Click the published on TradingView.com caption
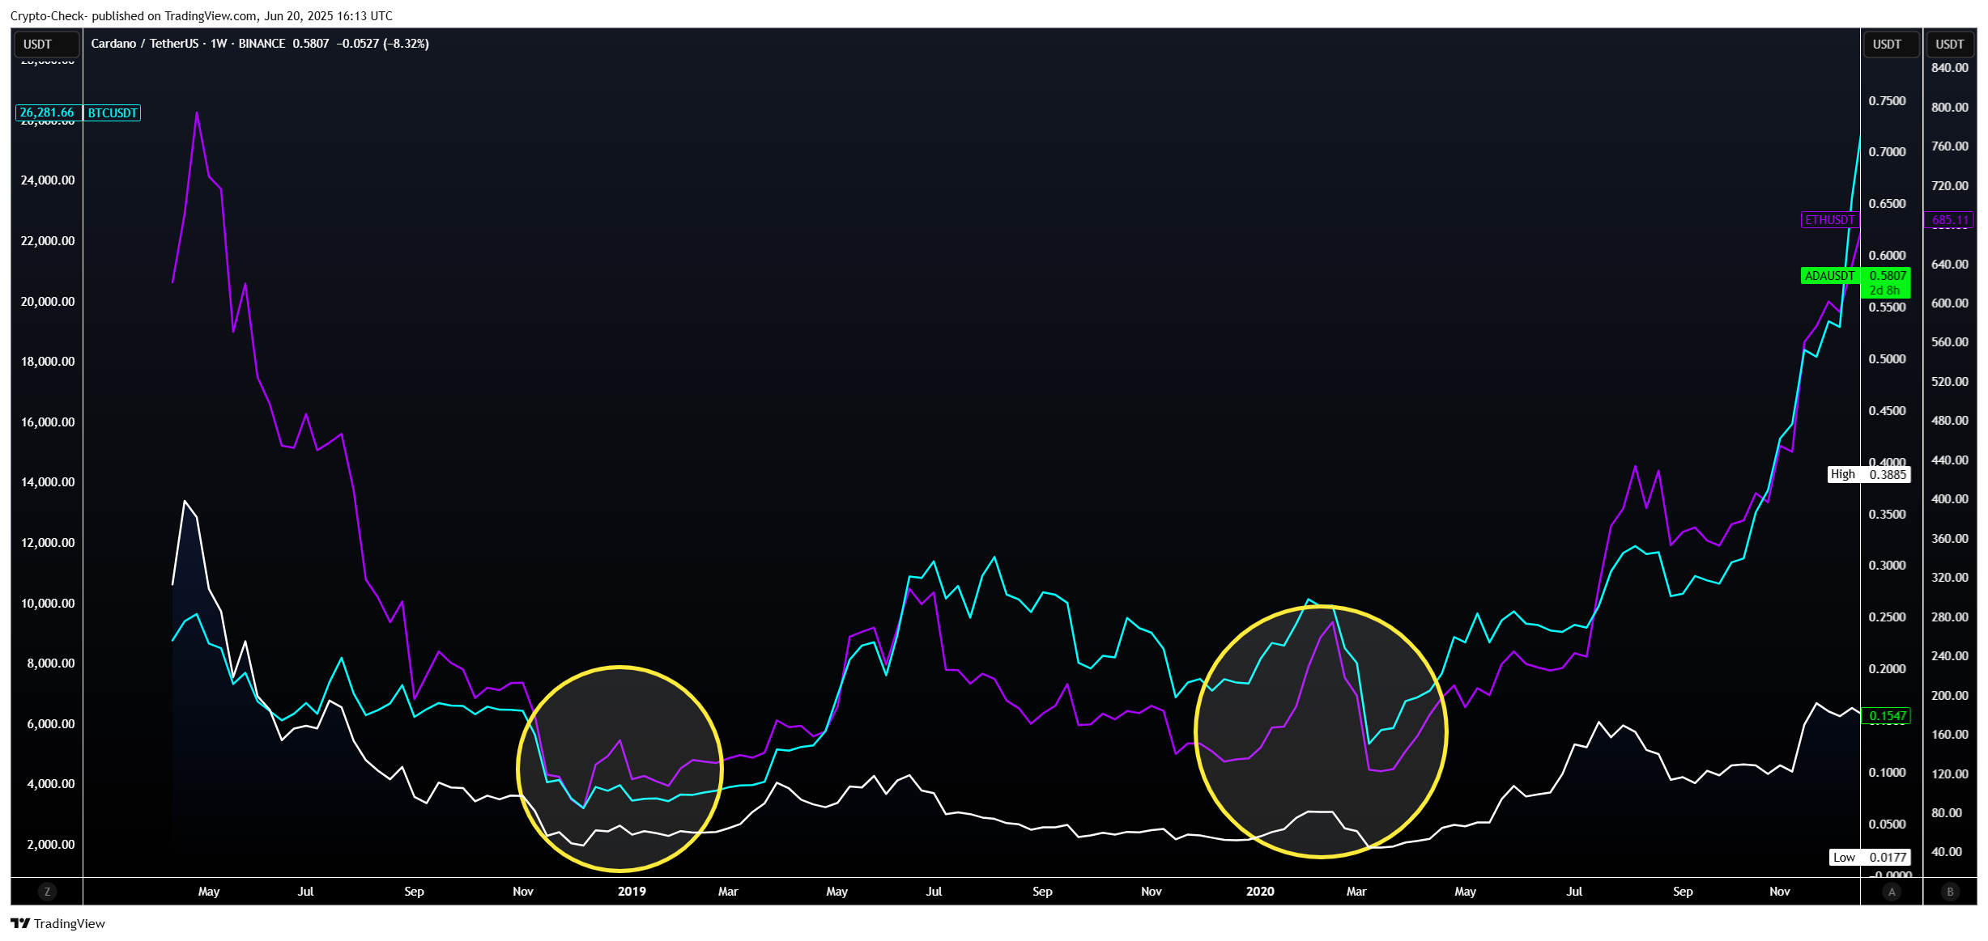Image resolution: width=1988 pixels, height=941 pixels. click(202, 16)
